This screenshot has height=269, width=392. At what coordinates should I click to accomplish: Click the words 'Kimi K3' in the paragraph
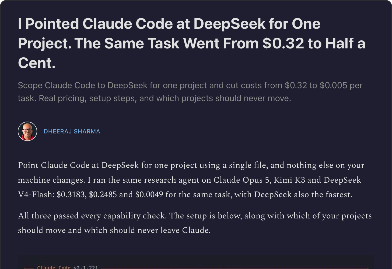pyautogui.click(x=289, y=180)
